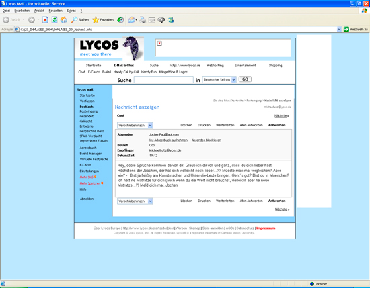Click lower Antworten reply link
The height and width of the screenshot is (288, 370).
pos(276,201)
